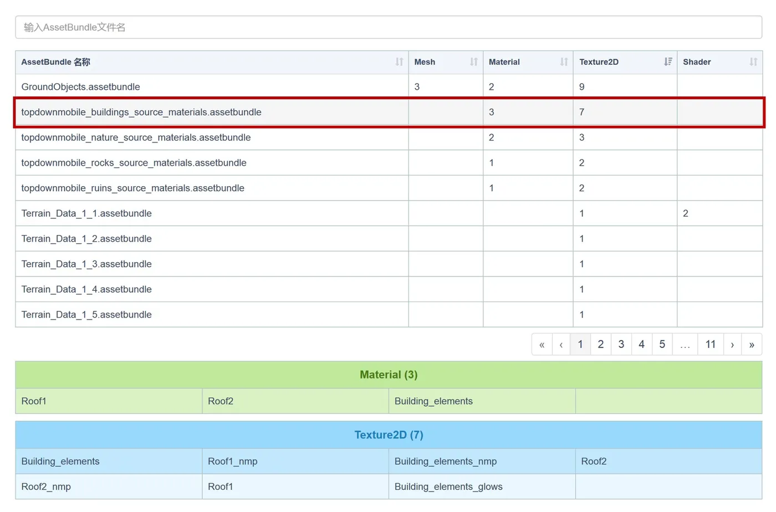Select topdownmobile_buildings_source_materials.assetbundle row
The height and width of the screenshot is (512, 776).
(389, 112)
